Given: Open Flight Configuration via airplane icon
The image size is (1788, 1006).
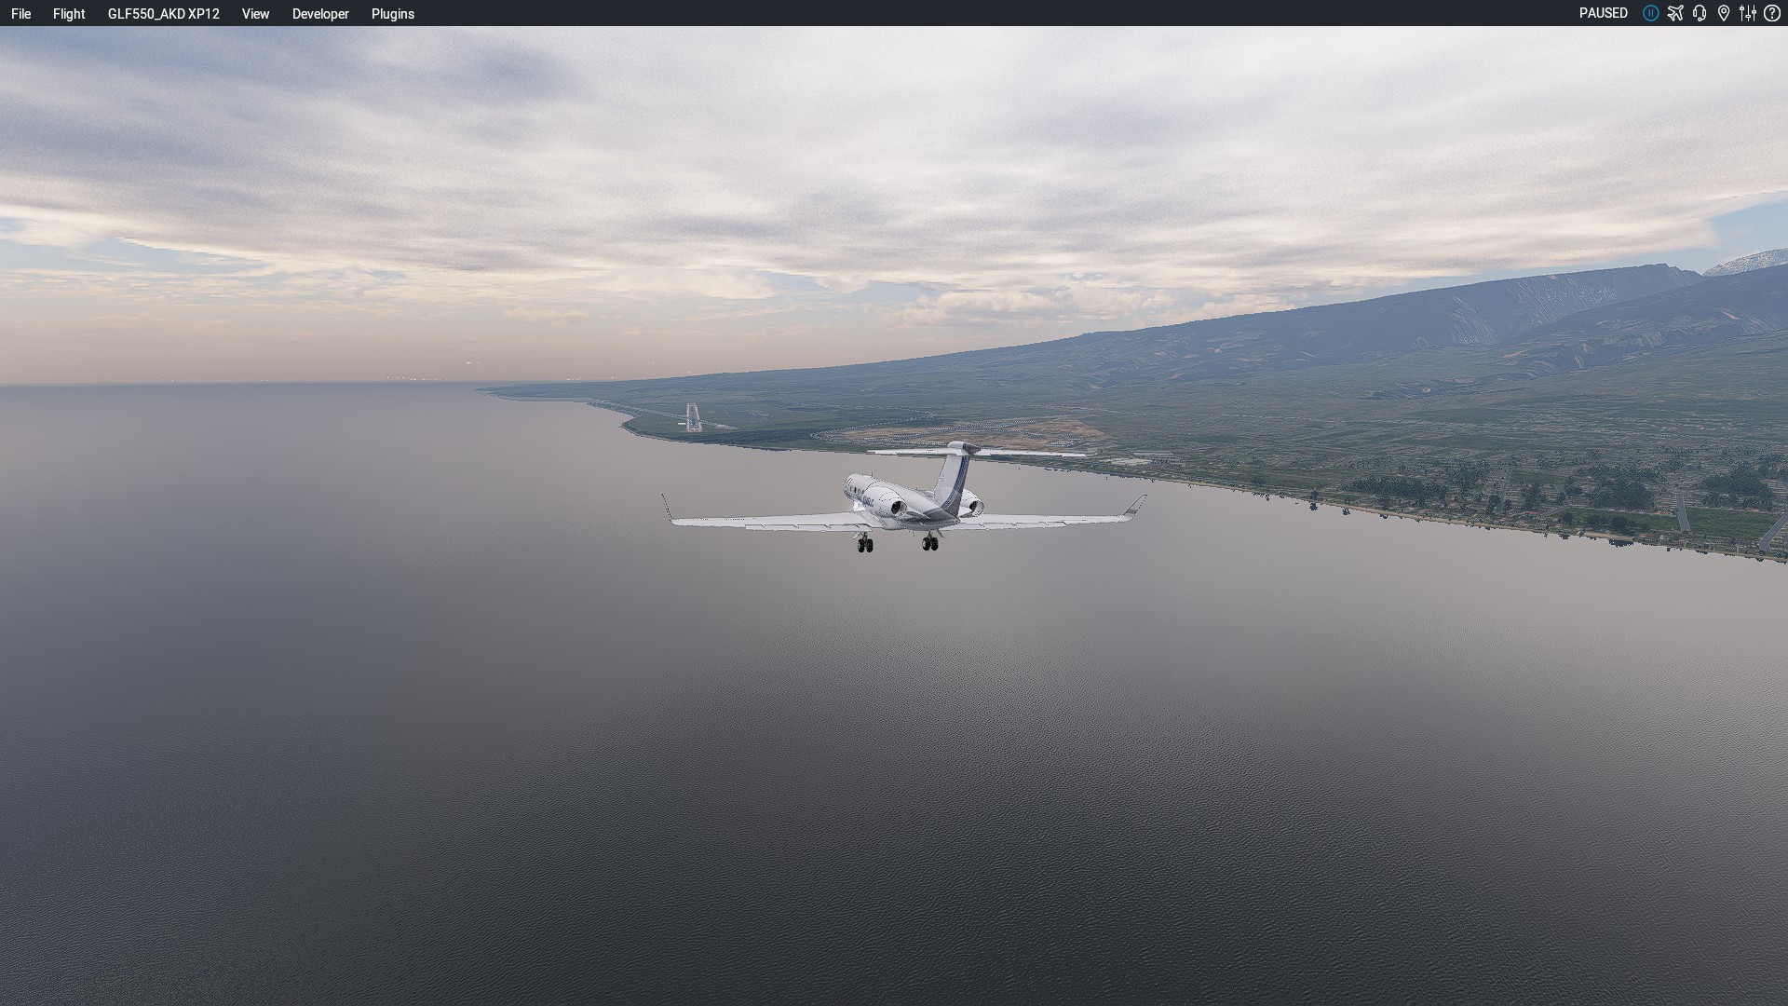Looking at the screenshot, I should (1675, 13).
